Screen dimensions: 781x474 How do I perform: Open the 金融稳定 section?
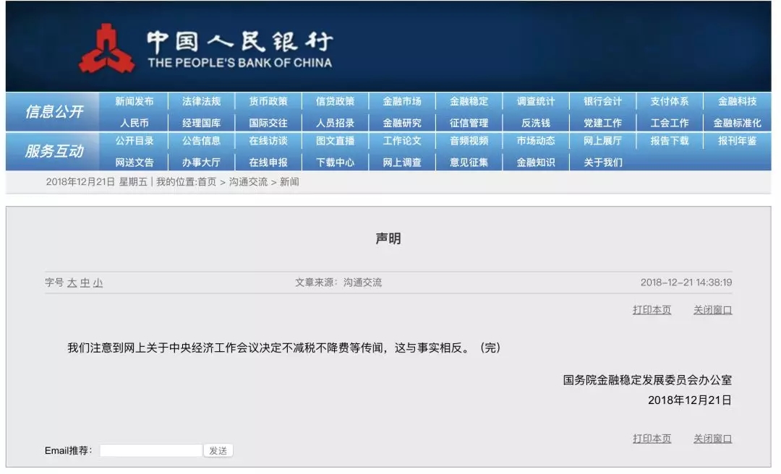click(469, 101)
